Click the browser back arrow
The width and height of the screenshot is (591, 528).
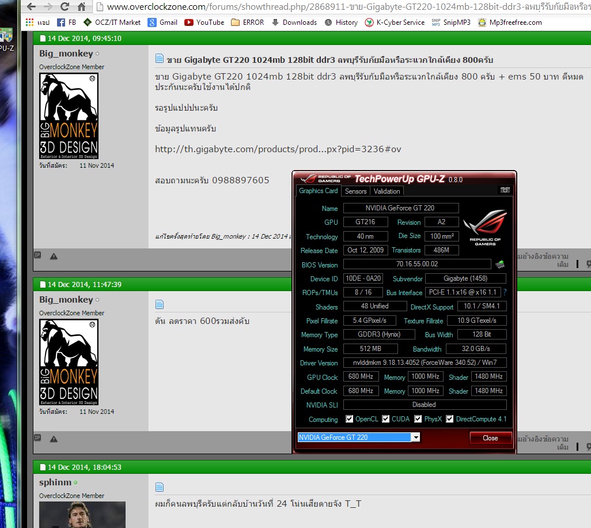click(x=32, y=6)
